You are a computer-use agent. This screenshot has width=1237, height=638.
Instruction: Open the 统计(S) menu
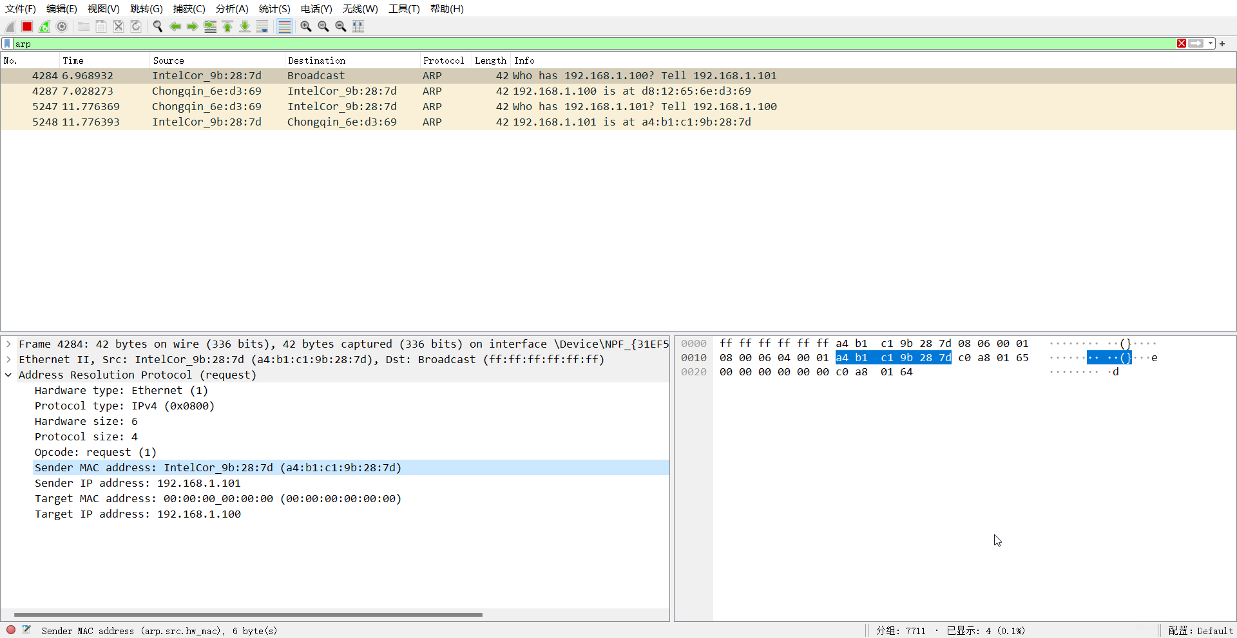coord(274,9)
